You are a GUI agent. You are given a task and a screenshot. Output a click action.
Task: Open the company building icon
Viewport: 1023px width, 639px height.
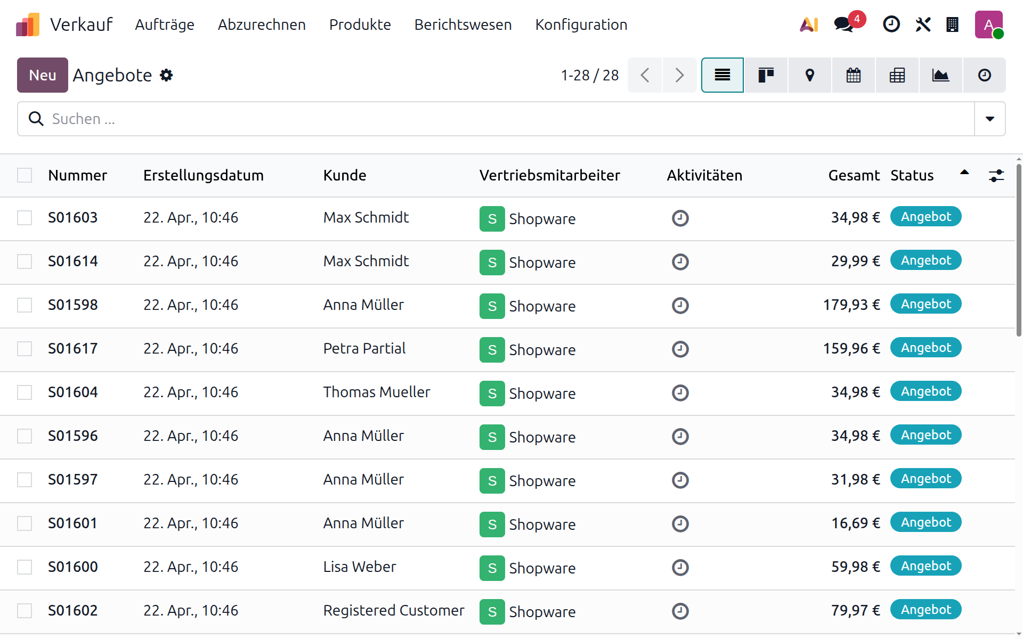(x=952, y=24)
